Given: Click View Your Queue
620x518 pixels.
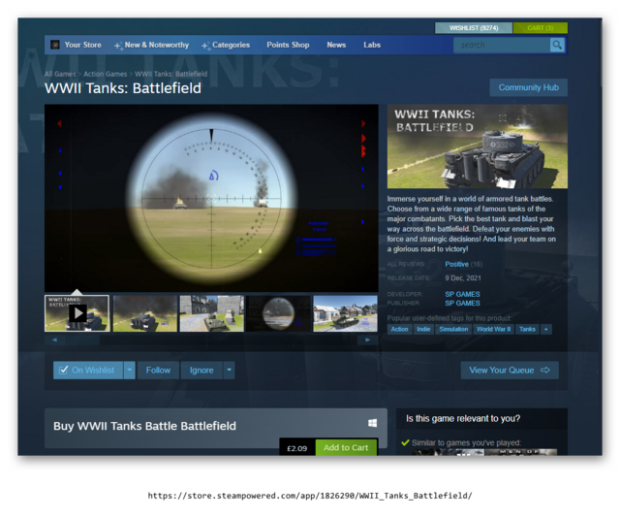Looking at the screenshot, I should coord(510,370).
